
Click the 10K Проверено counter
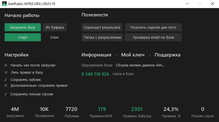point(44,112)
